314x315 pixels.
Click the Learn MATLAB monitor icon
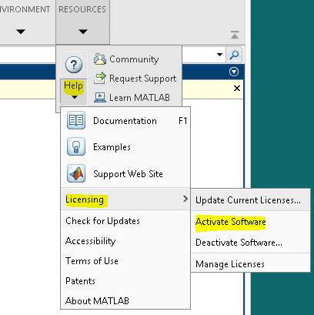pyautogui.click(x=100, y=98)
